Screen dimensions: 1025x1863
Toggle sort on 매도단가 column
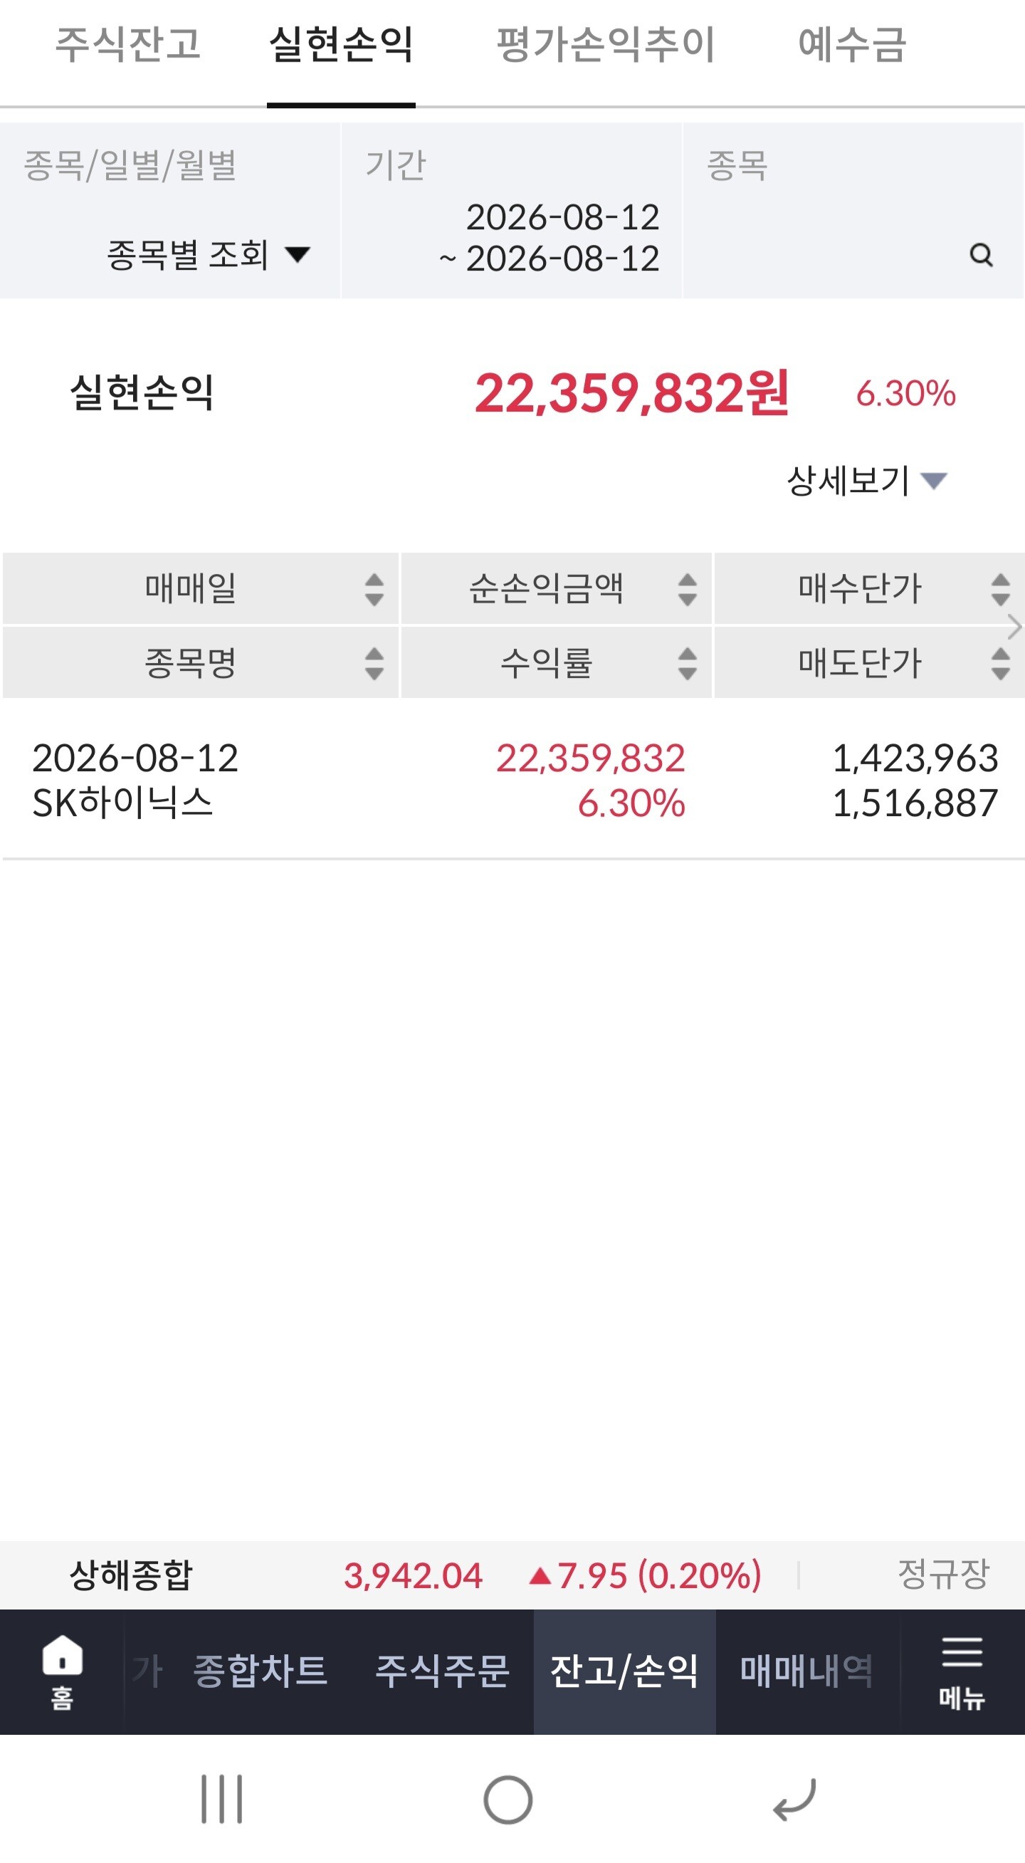point(1000,663)
